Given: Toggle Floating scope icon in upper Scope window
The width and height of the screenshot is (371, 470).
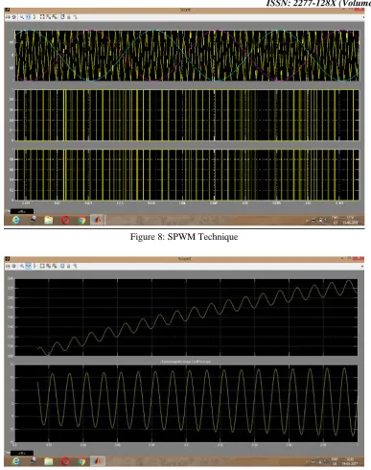Looking at the screenshot, I should point(62,17).
